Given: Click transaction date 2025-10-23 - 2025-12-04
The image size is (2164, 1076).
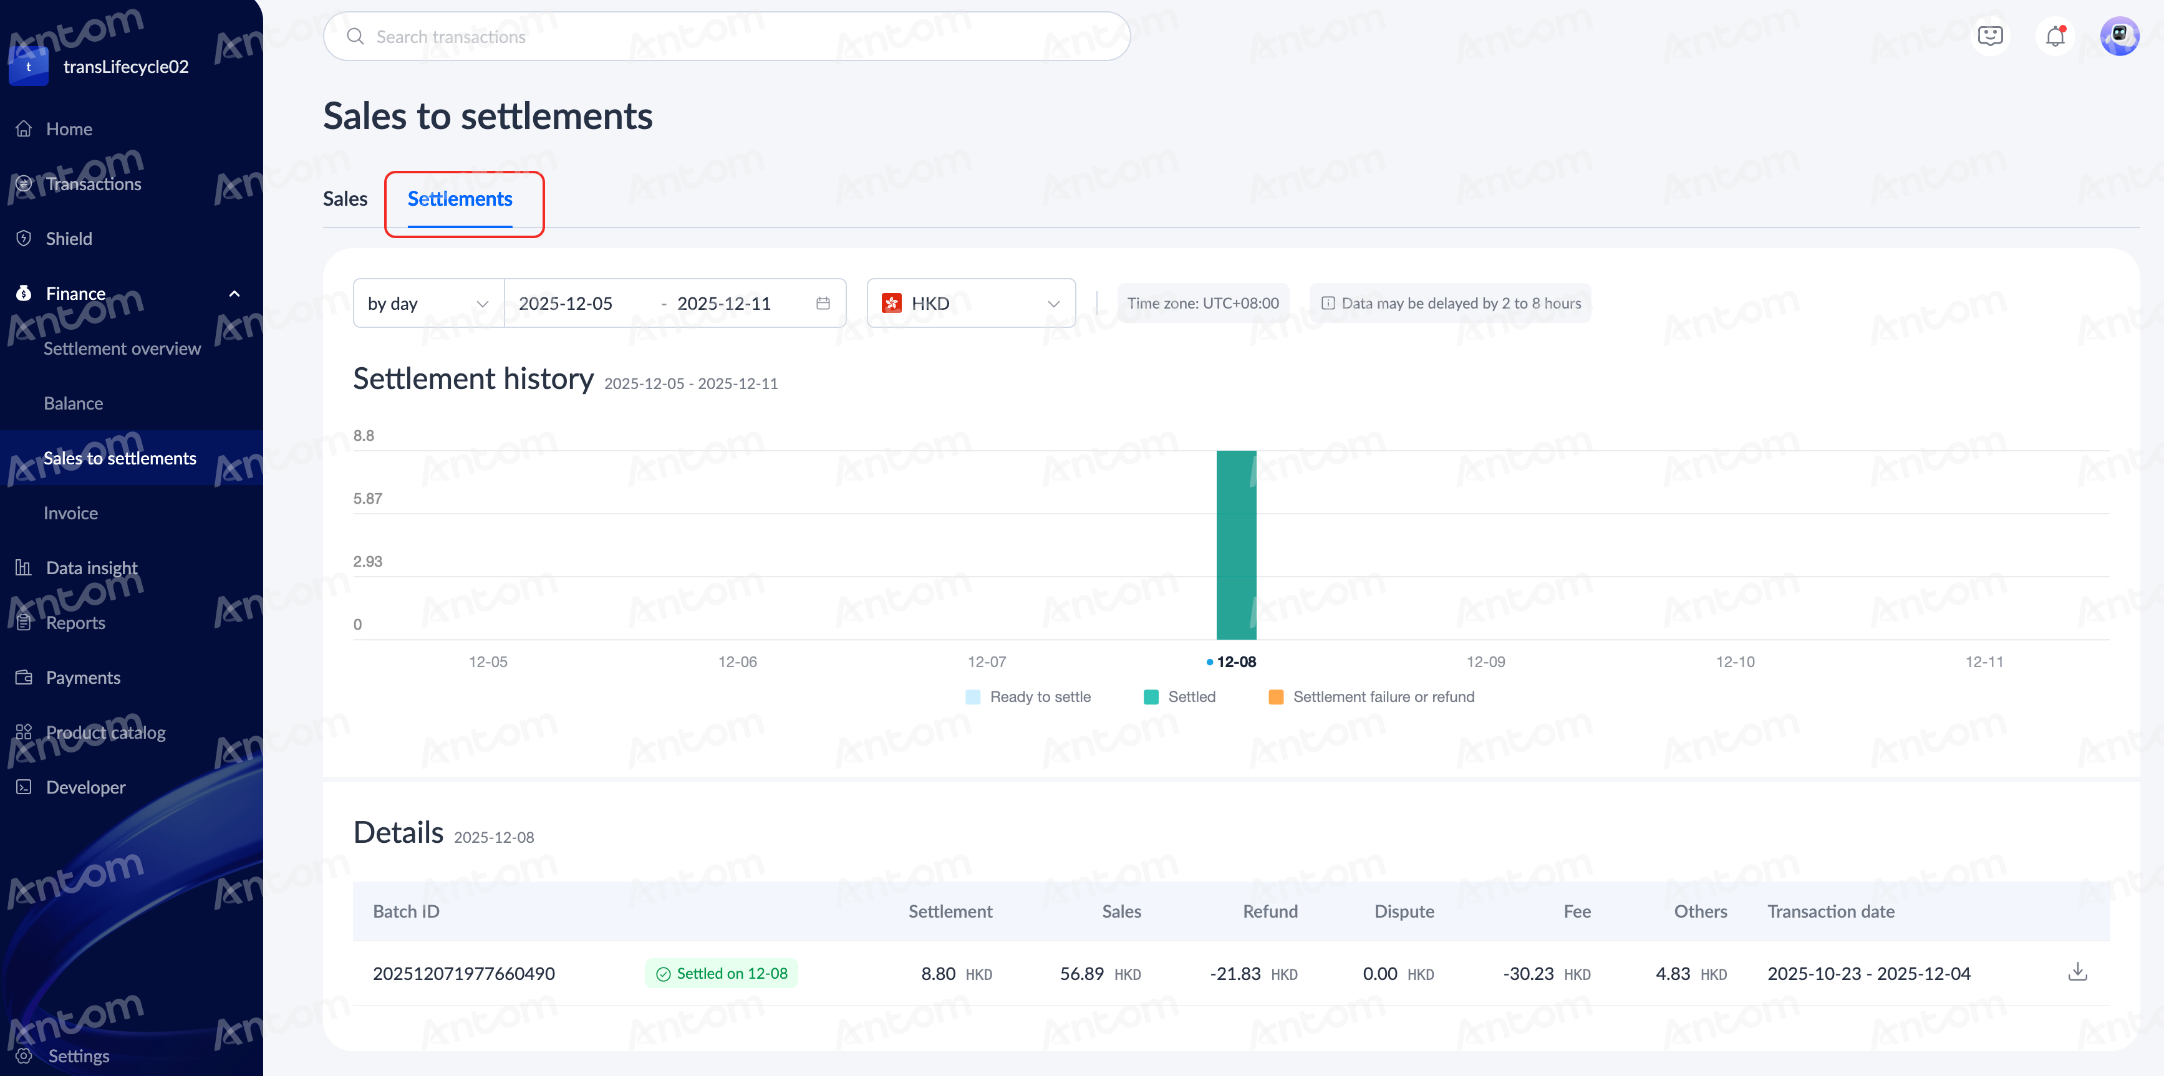Looking at the screenshot, I should (1868, 973).
